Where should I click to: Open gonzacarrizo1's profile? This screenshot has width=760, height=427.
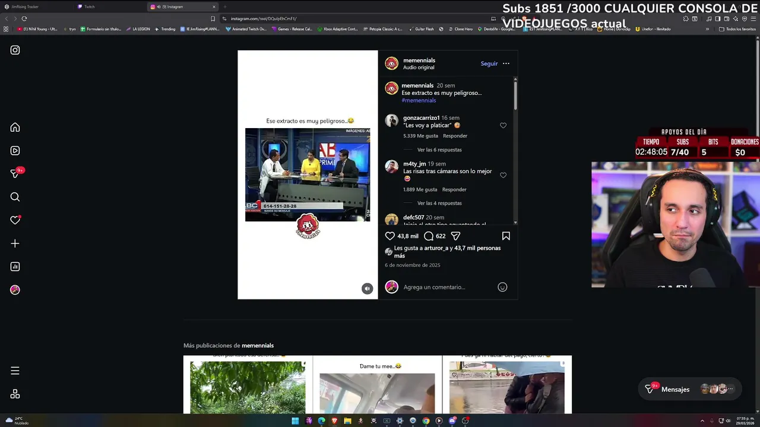[421, 118]
